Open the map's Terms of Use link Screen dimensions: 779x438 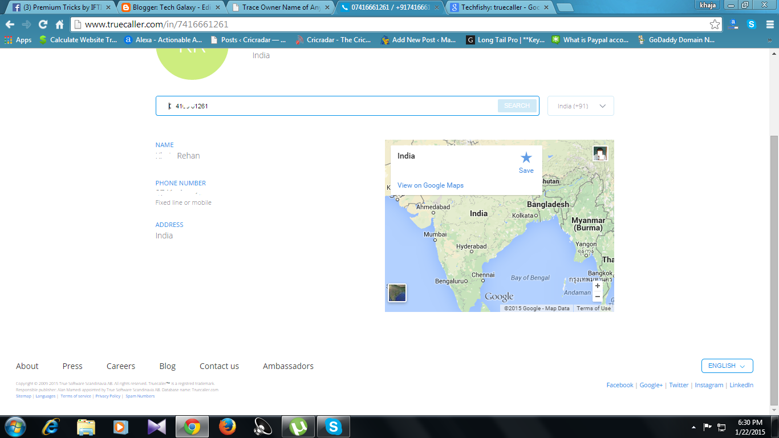click(593, 308)
